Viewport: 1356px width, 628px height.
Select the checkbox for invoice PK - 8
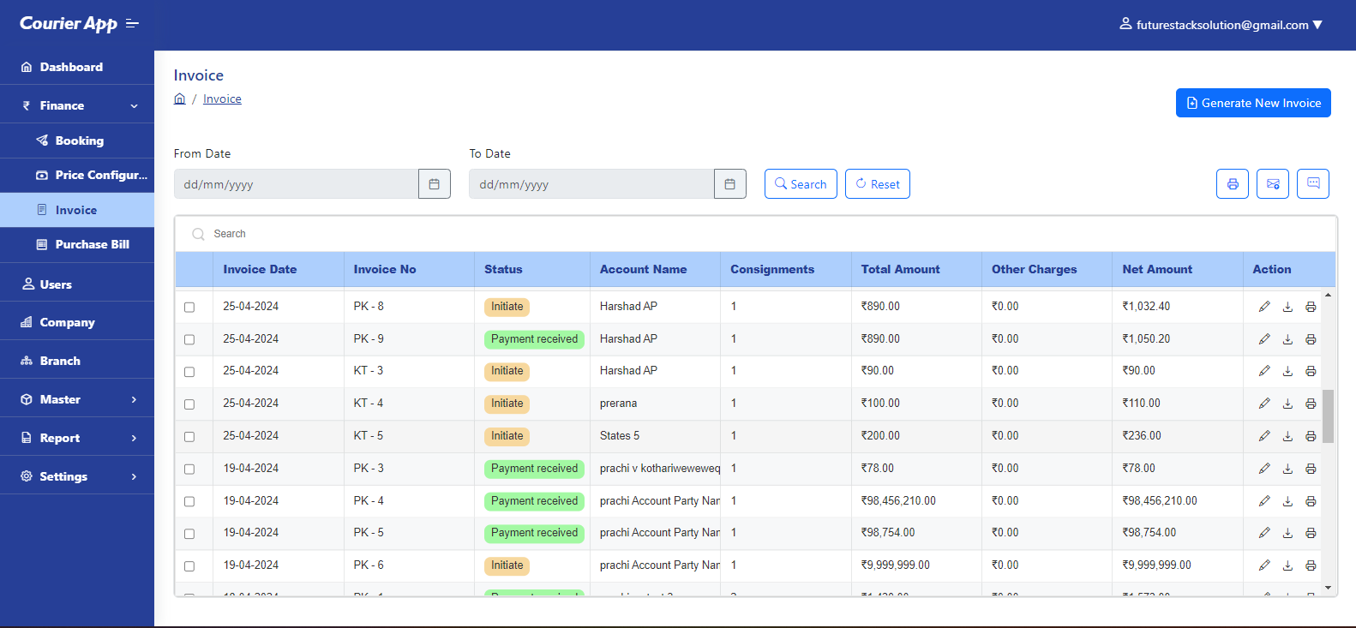click(x=189, y=308)
